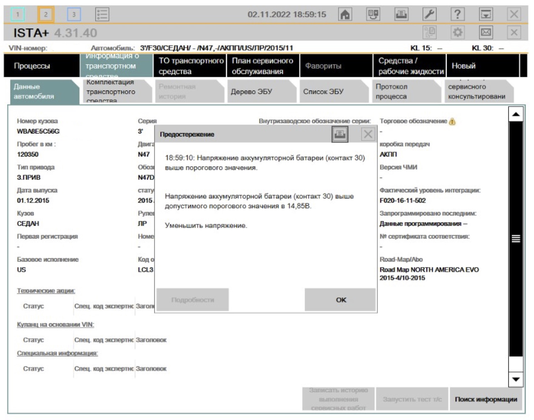This screenshot has width=534, height=420.
Task: Close the ISTA+ application window X
Action: click(x=514, y=14)
